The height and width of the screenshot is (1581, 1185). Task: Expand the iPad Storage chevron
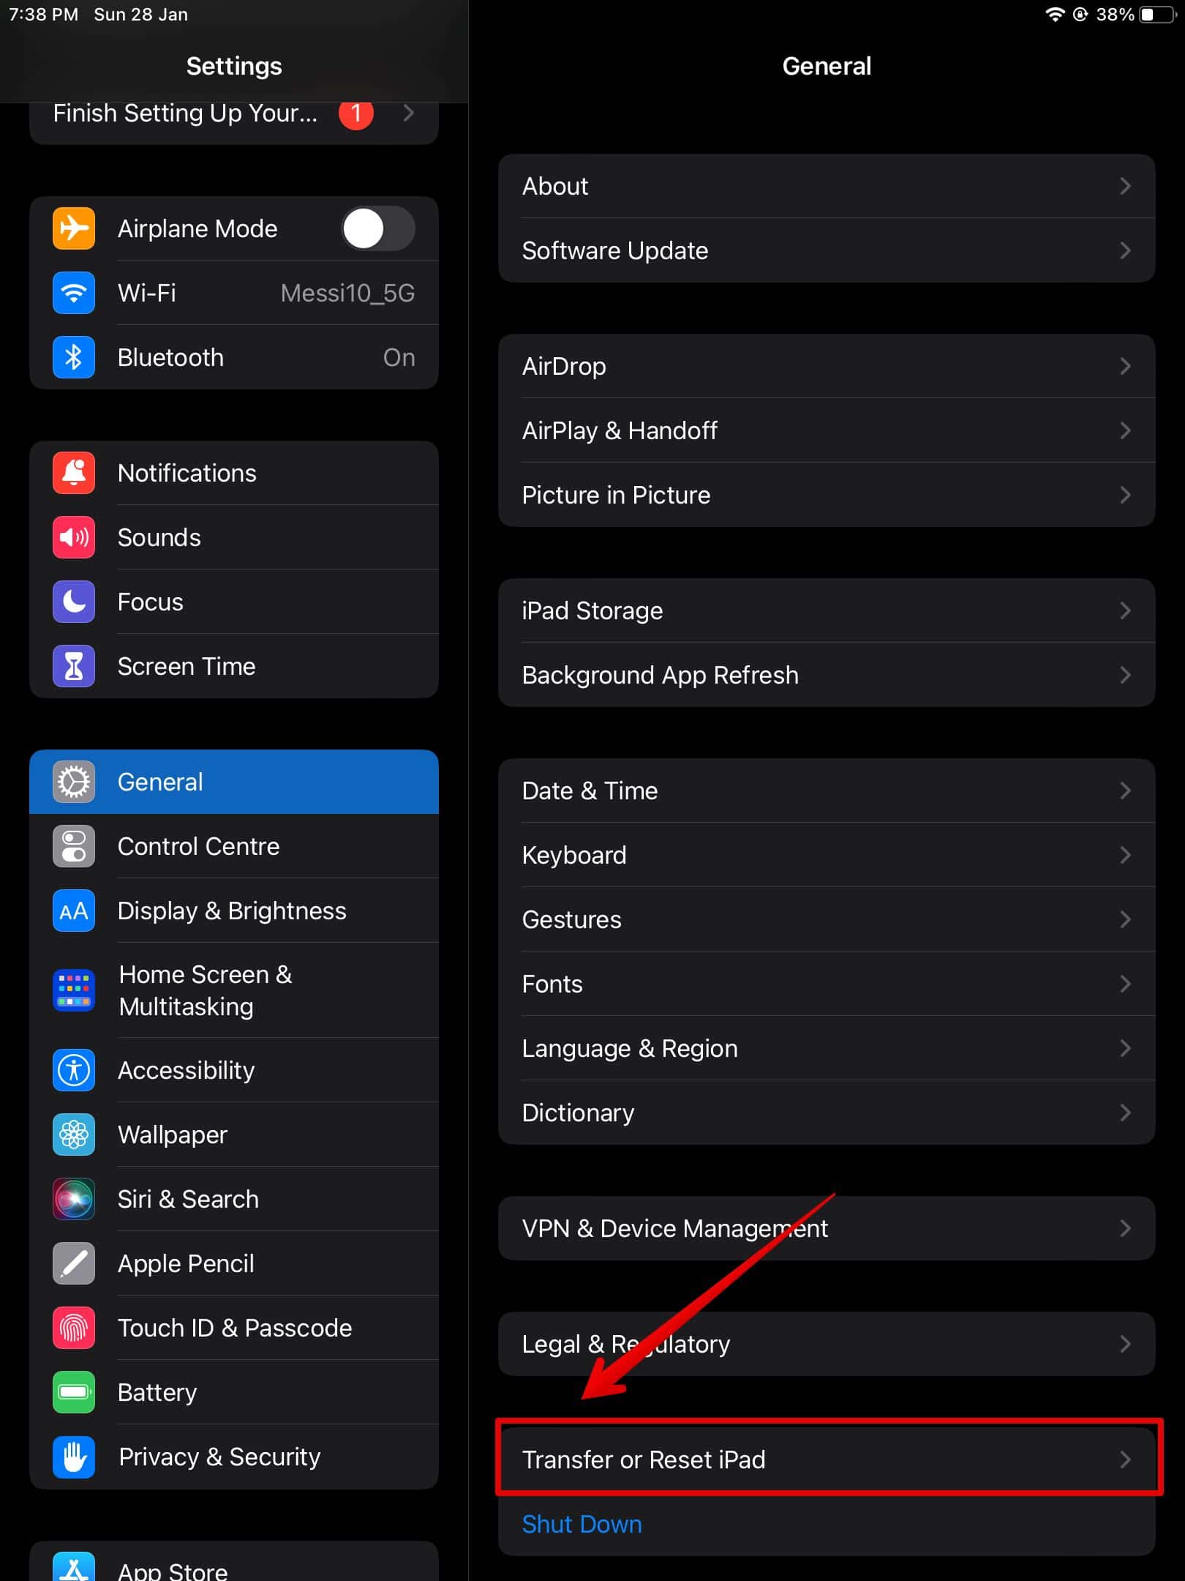pyautogui.click(x=1125, y=610)
